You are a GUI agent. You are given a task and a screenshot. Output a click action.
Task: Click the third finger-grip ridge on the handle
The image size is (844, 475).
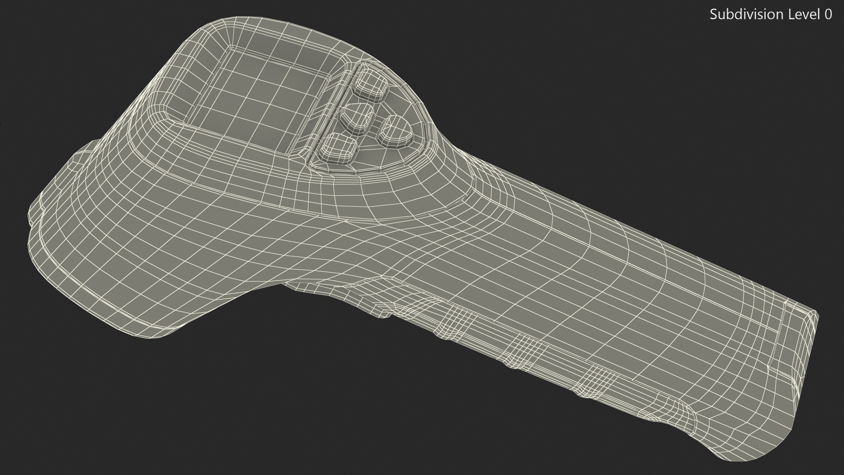tap(597, 380)
